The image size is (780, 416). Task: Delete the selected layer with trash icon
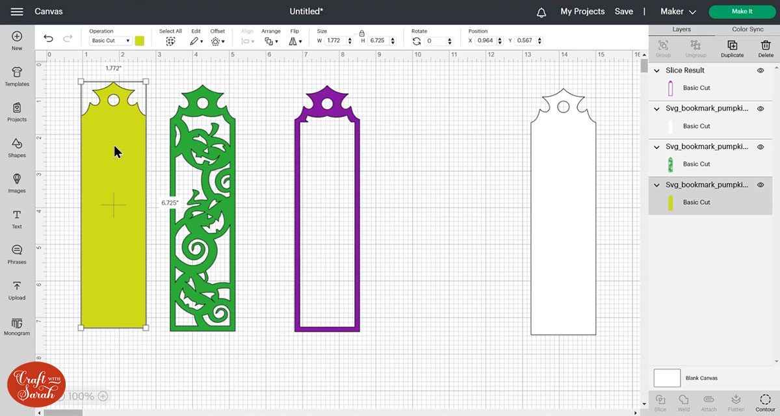765,47
